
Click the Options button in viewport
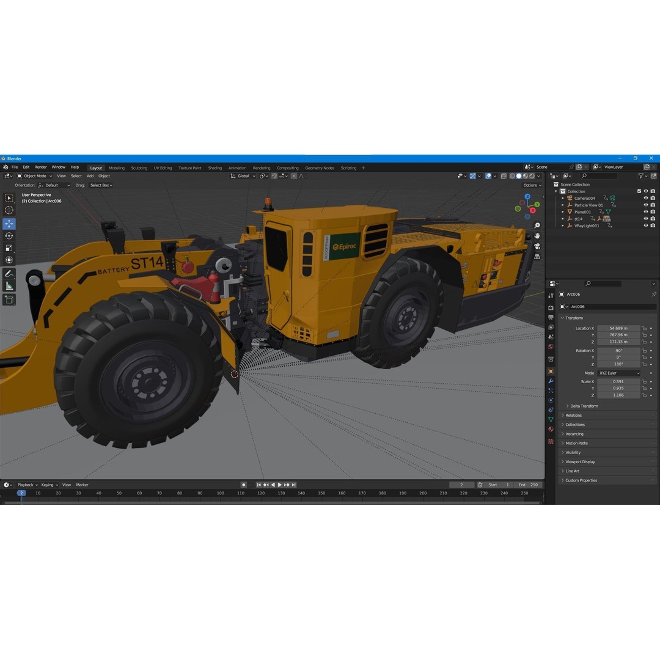532,185
